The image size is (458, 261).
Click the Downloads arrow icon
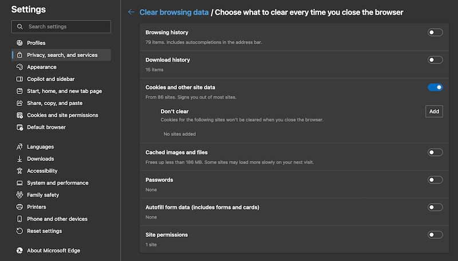point(19,159)
